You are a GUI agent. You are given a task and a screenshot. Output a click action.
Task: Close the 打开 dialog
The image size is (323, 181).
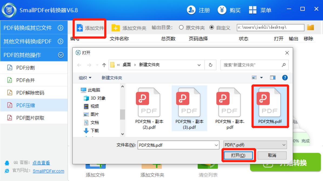click(287, 53)
